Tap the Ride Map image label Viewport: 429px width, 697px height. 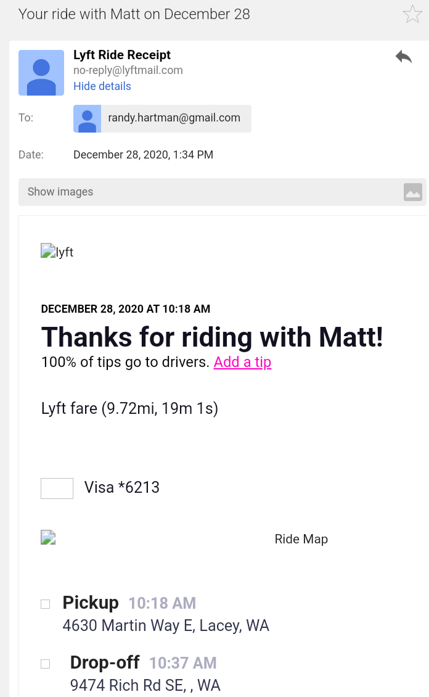point(301,539)
